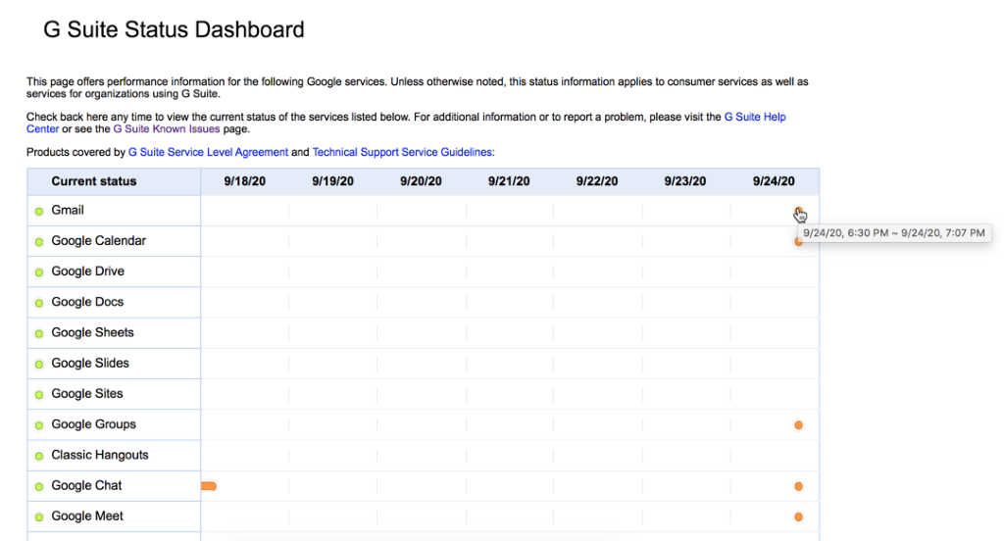Click the Google Groups service name
The image size is (1004, 541).
tap(93, 424)
